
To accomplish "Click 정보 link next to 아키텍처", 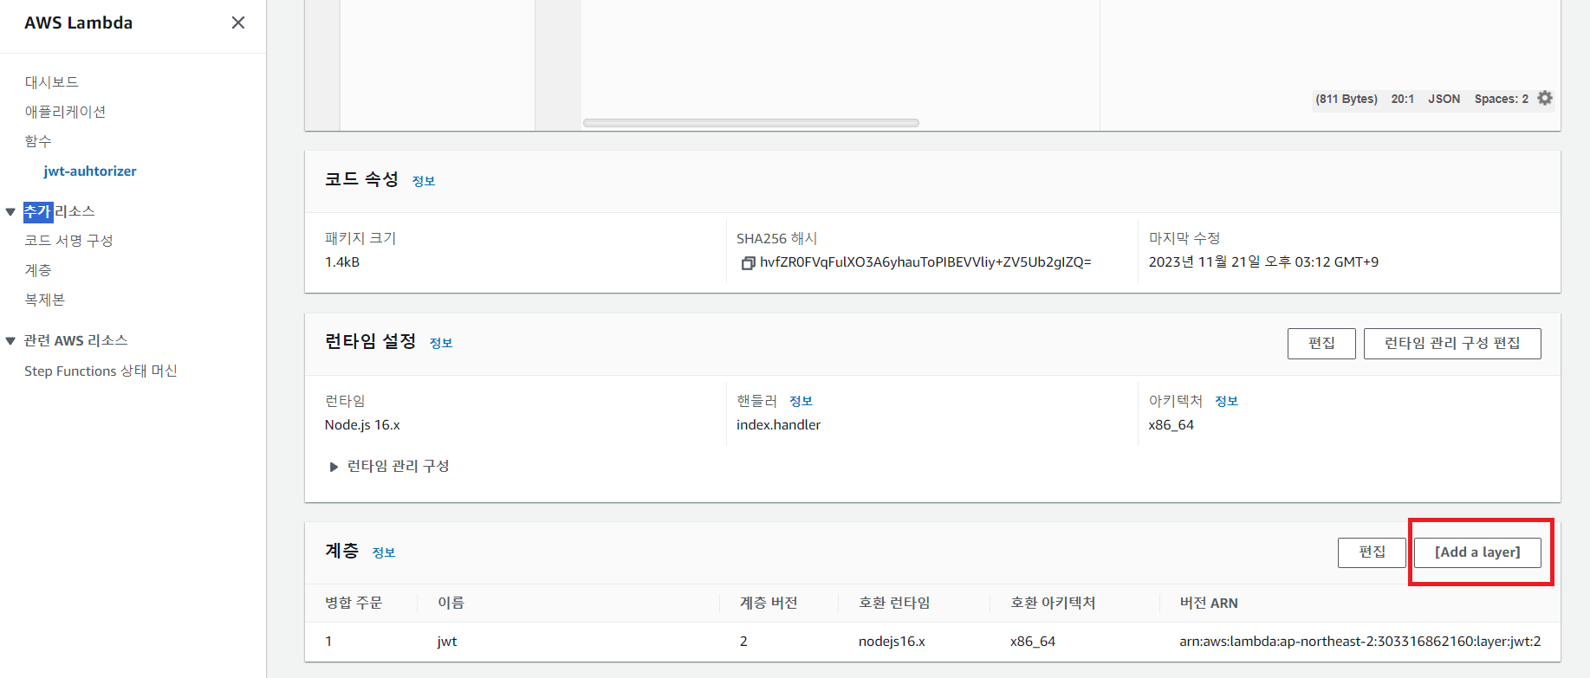I will click(x=1226, y=401).
